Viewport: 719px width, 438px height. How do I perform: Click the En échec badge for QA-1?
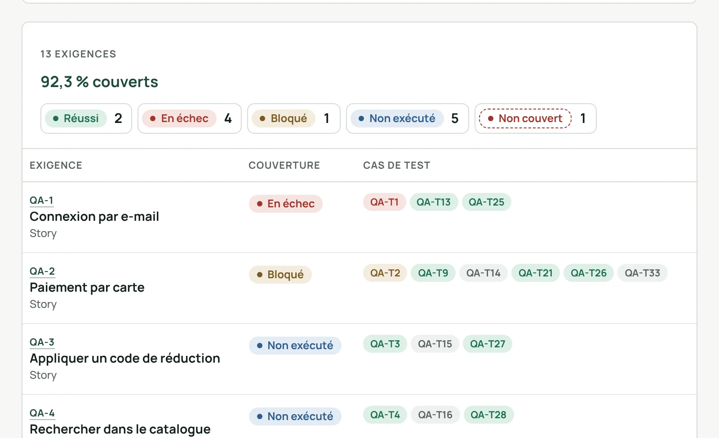pos(286,204)
